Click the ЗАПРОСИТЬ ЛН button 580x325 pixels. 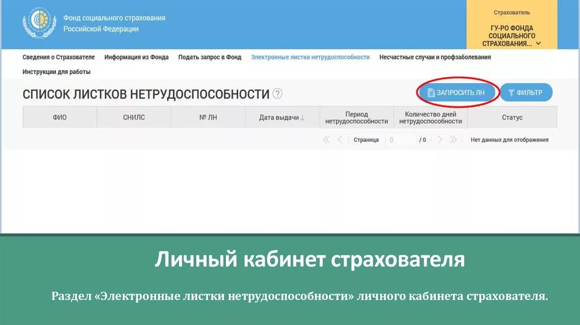pyautogui.click(x=456, y=92)
